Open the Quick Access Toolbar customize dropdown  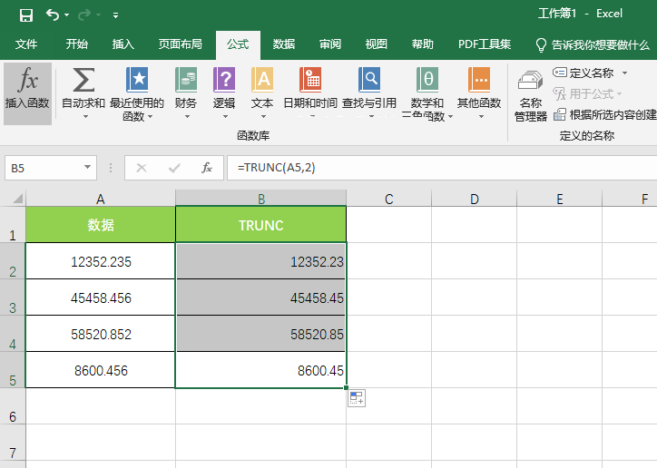point(115,15)
